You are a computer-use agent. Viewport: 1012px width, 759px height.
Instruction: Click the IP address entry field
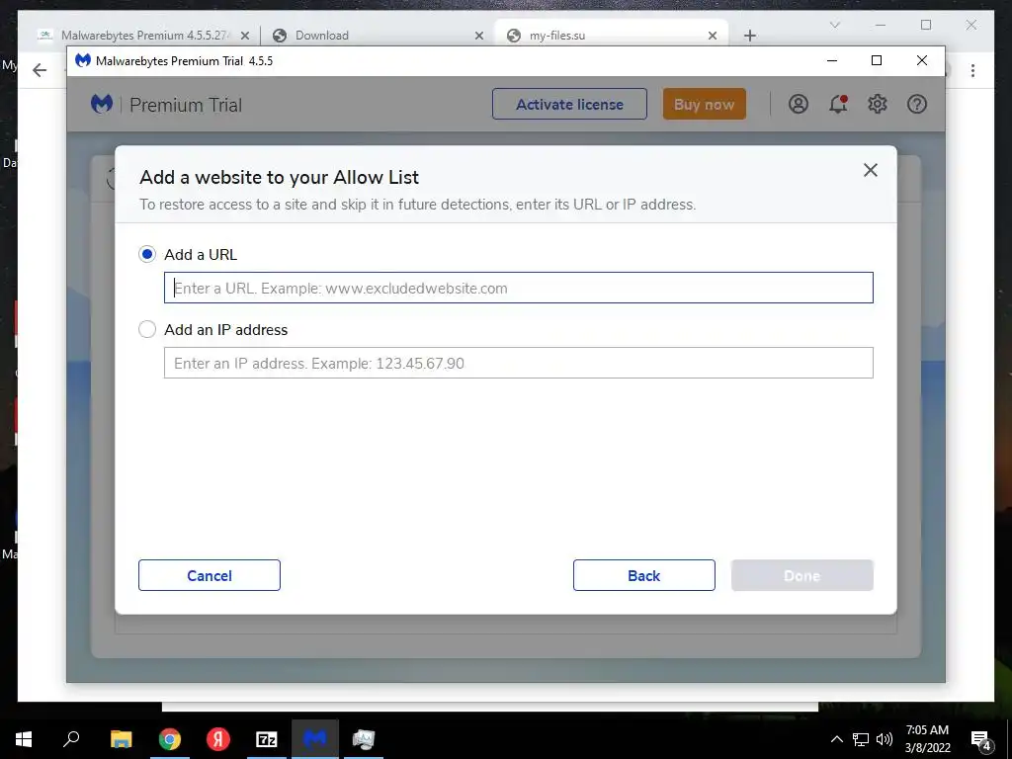pos(518,363)
